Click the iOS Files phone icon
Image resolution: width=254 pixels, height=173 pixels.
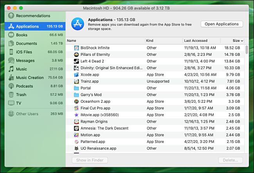click(x=11, y=52)
